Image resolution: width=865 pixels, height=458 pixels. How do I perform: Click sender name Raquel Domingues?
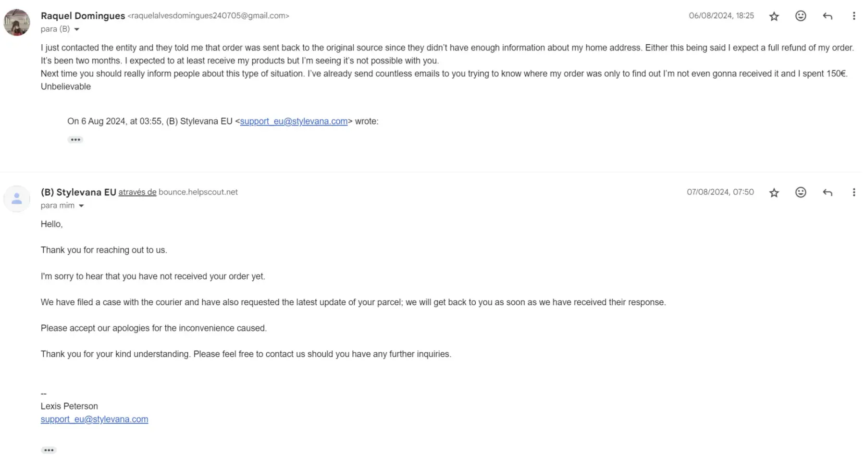click(x=83, y=16)
